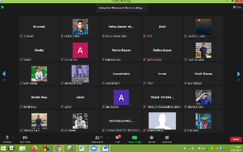Open the Windows Start menu
This screenshot has height=152, width=243.
point(3,148)
